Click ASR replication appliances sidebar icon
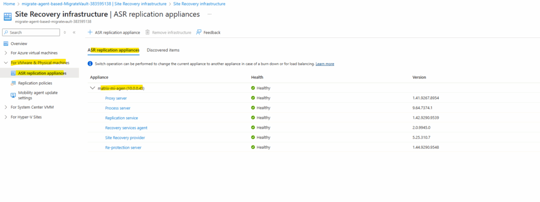 (13, 73)
